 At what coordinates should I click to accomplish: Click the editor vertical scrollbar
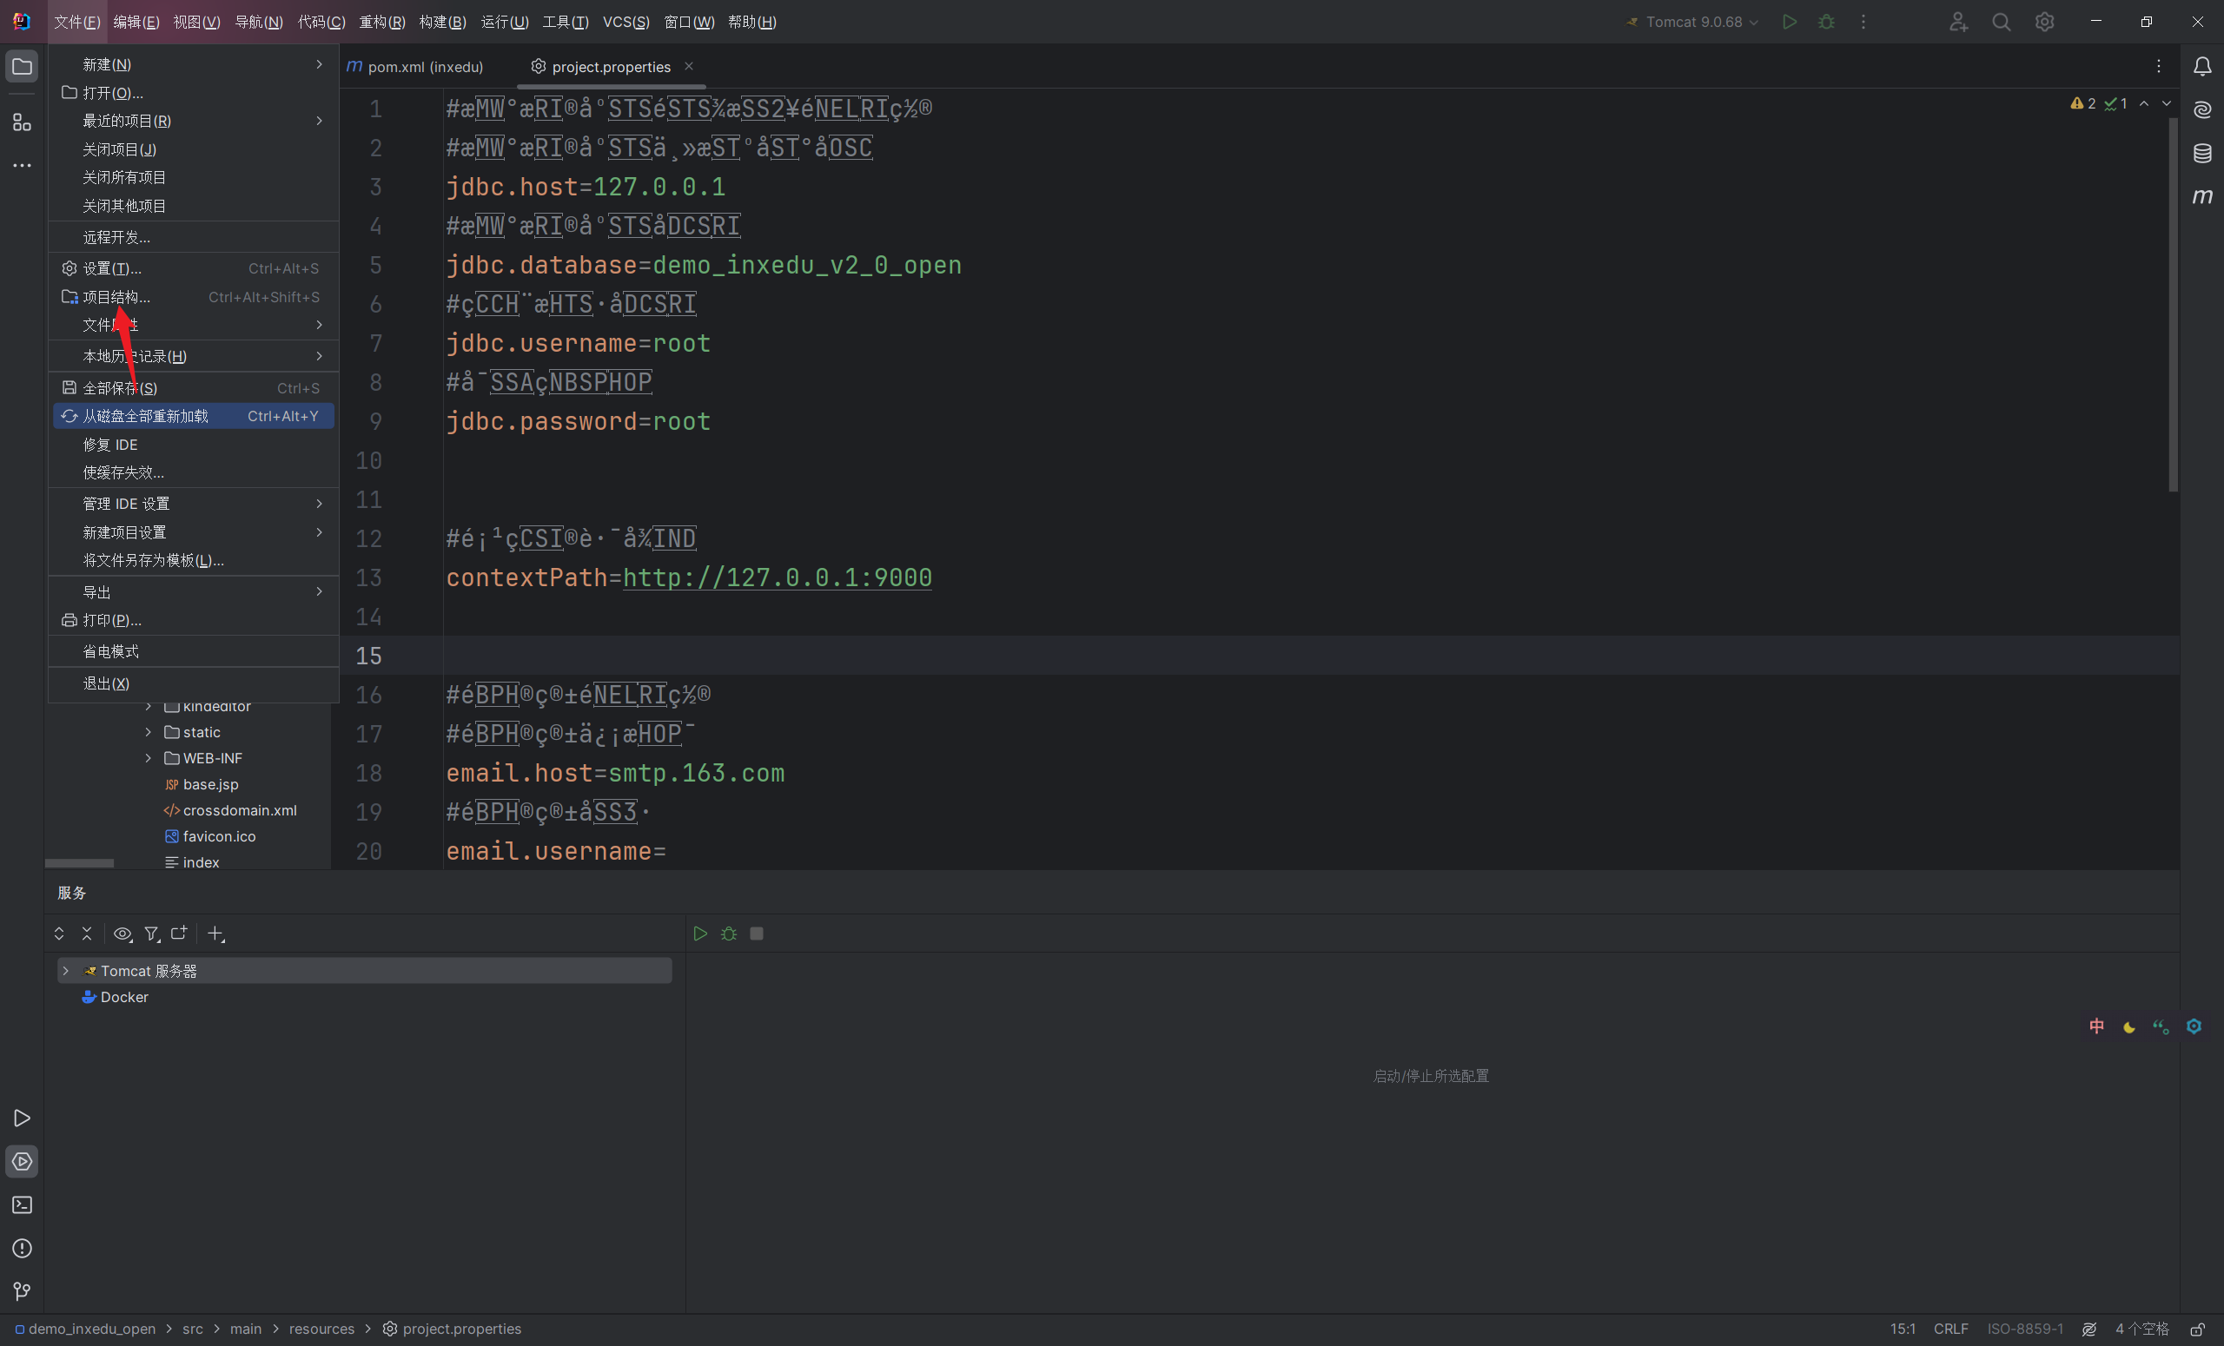pyautogui.click(x=2172, y=307)
